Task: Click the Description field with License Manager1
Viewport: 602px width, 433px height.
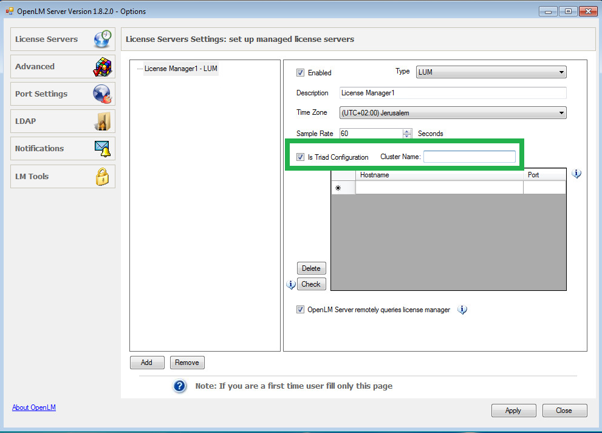Action: [x=453, y=93]
